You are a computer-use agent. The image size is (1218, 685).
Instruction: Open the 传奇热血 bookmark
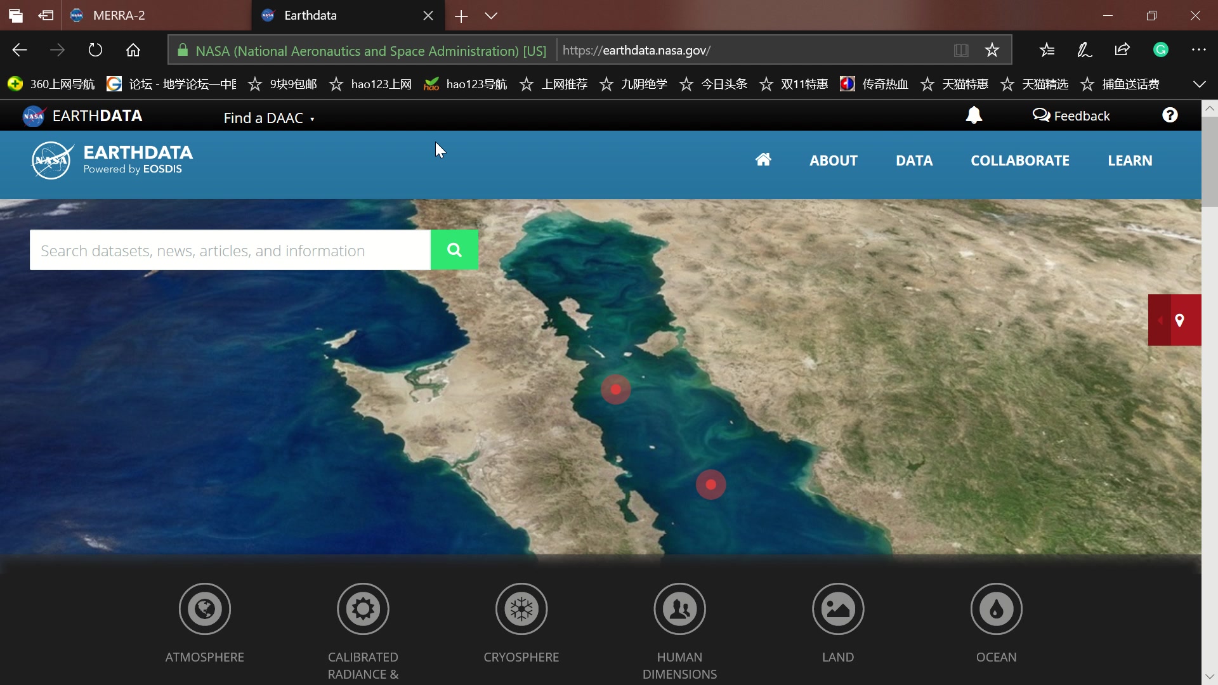[x=874, y=84]
